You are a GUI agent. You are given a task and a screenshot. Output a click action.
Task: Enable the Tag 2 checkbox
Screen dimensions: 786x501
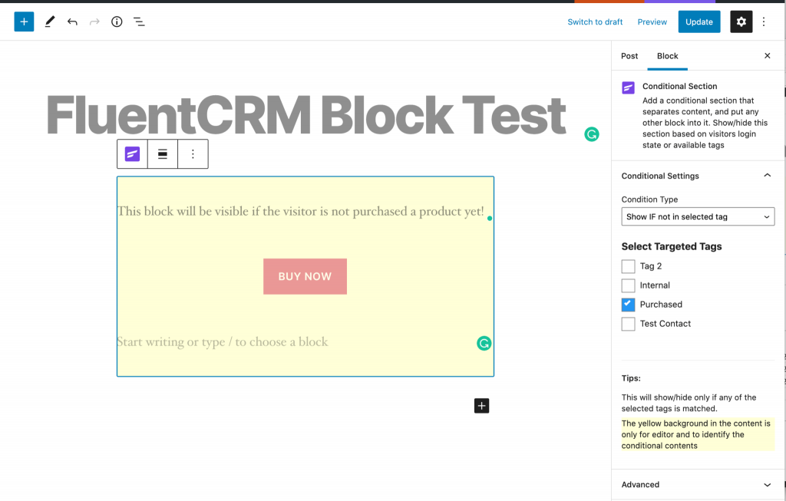(627, 265)
